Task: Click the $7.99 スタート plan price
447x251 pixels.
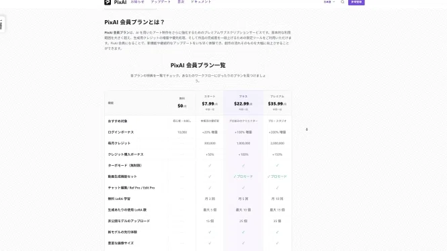Action: [210, 104]
